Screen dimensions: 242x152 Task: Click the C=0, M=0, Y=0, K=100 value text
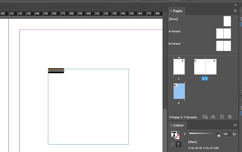[x=203, y=148]
